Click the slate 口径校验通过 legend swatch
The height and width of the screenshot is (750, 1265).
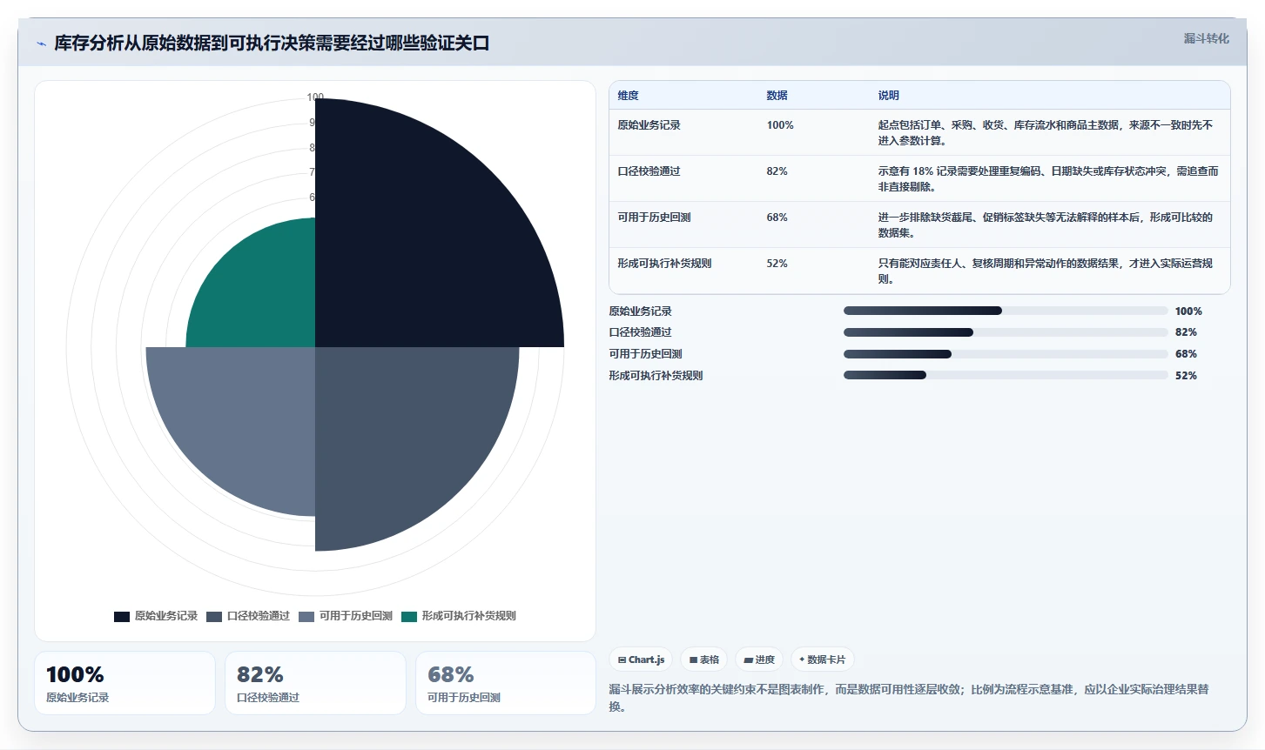click(x=214, y=617)
